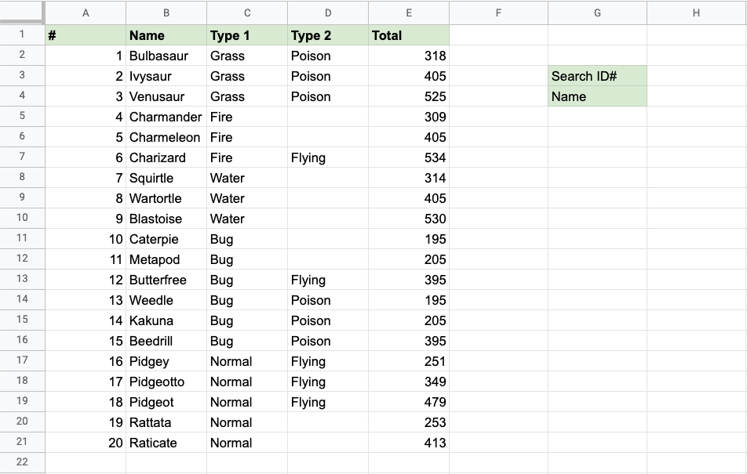Click the Bulbasaur cell
The image size is (747, 474).
pyautogui.click(x=166, y=56)
